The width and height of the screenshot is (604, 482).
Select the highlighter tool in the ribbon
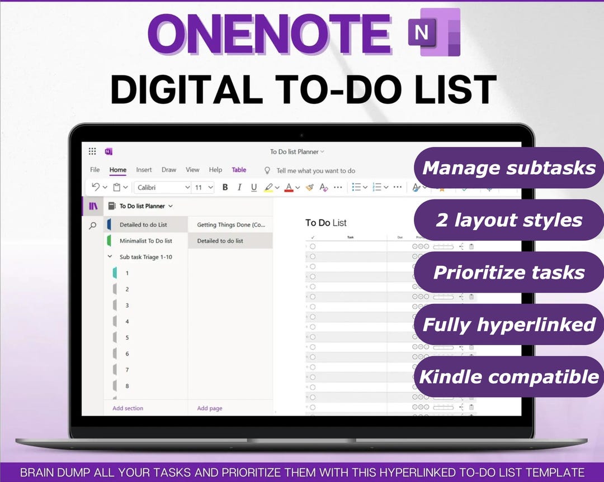(269, 187)
